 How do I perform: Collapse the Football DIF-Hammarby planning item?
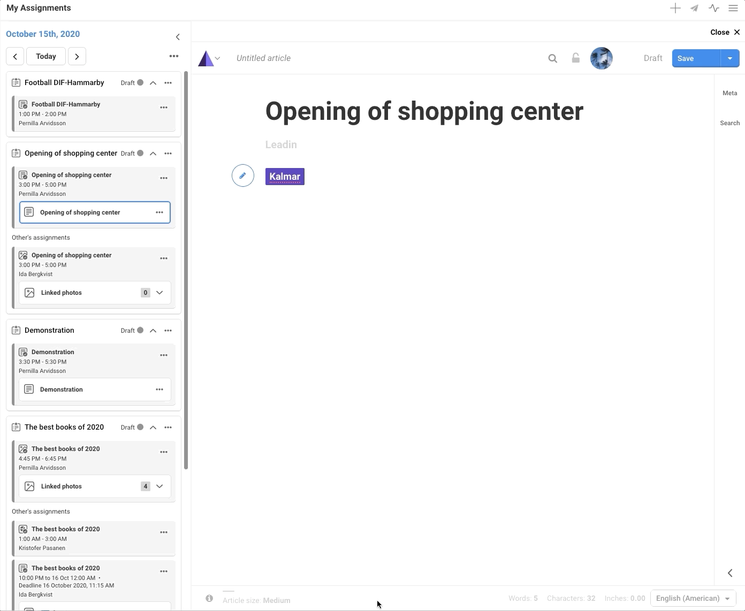point(153,83)
